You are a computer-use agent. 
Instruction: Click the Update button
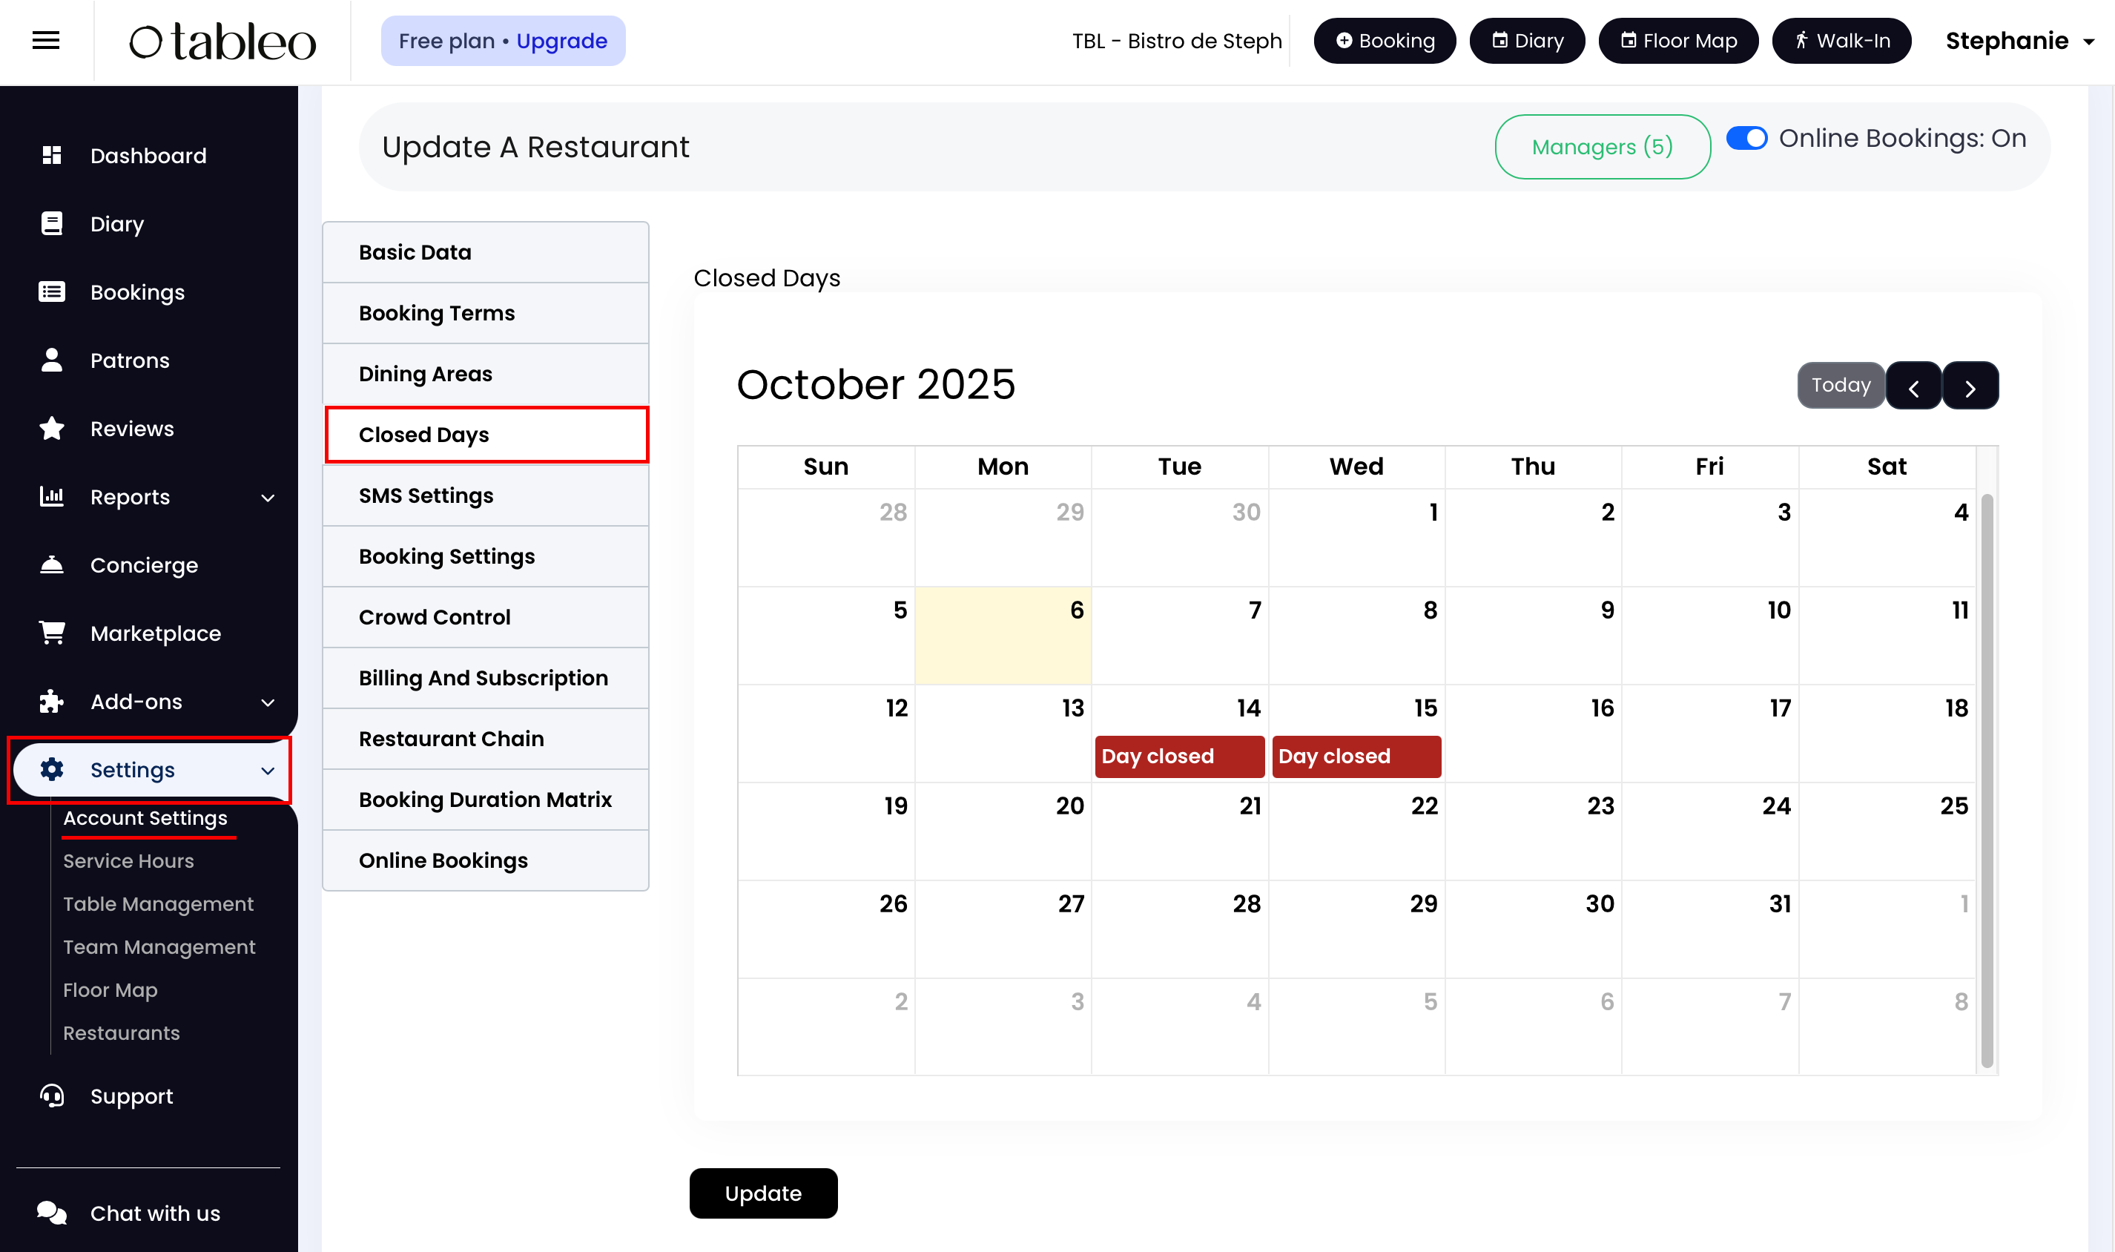click(762, 1193)
